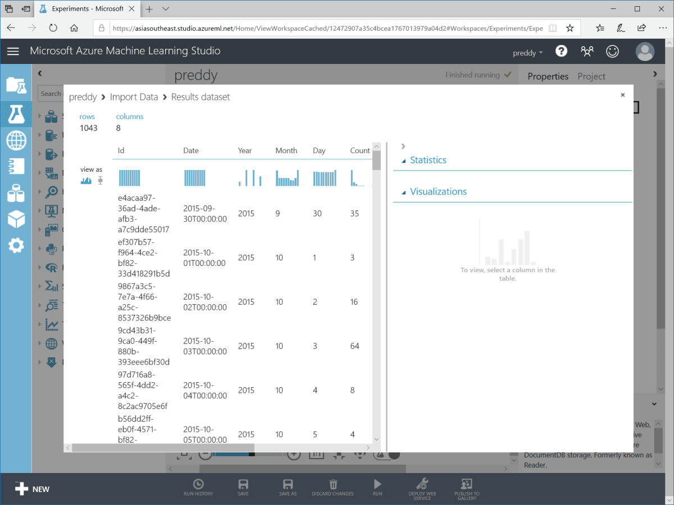The image size is (674, 505).
Task: Open the user account avatar
Action: [x=645, y=51]
